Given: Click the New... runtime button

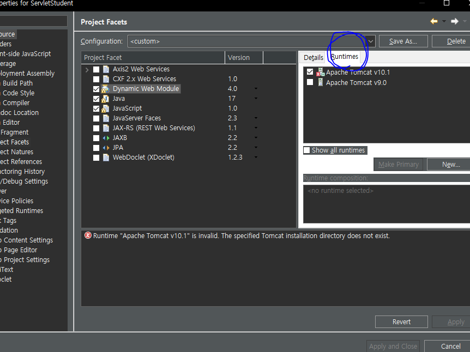Looking at the screenshot, I should click(x=448, y=165).
